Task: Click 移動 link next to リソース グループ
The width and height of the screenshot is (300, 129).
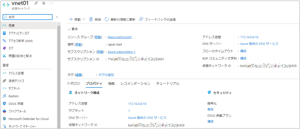Action: pyautogui.click(x=98, y=37)
